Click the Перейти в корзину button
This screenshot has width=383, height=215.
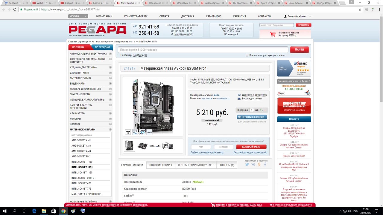tap(252, 117)
